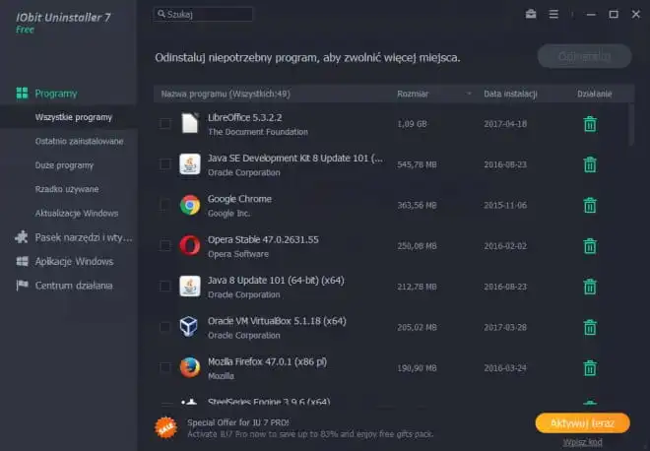Click the magnifier icon in search box

pos(162,14)
